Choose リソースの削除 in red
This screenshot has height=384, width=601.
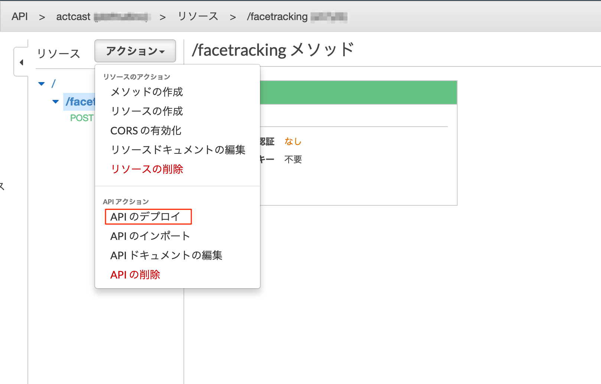click(x=147, y=169)
